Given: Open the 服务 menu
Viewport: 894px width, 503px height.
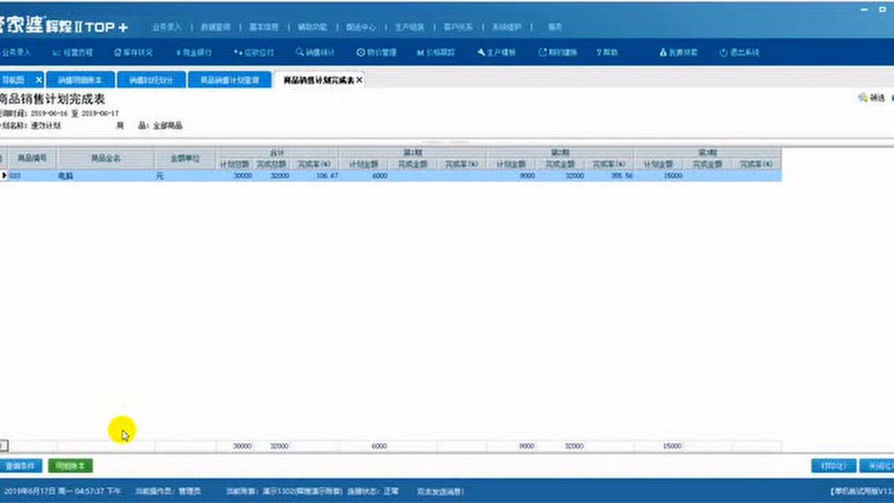Looking at the screenshot, I should [x=555, y=27].
